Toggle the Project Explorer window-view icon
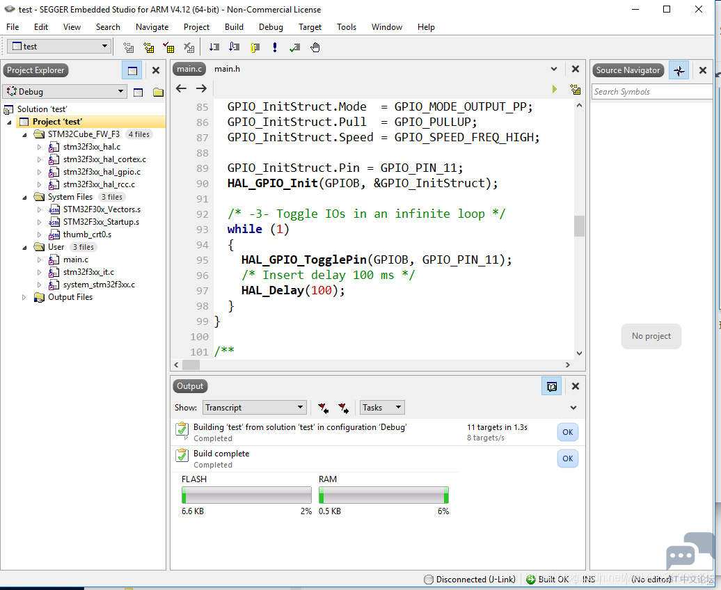The image size is (721, 590). coord(132,70)
